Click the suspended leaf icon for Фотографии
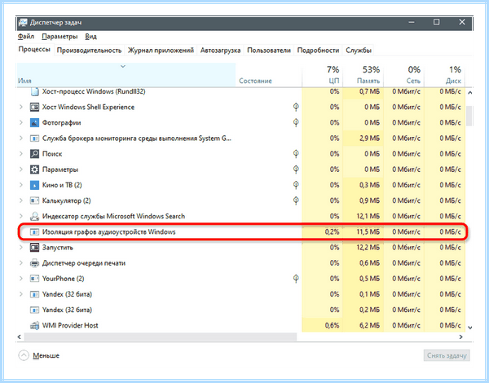 296,122
